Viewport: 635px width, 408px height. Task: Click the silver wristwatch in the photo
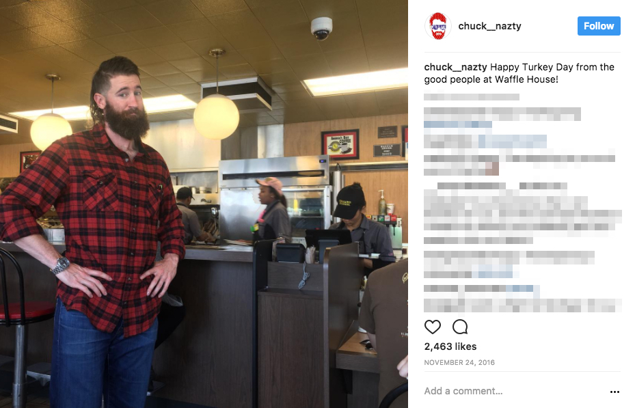61,266
